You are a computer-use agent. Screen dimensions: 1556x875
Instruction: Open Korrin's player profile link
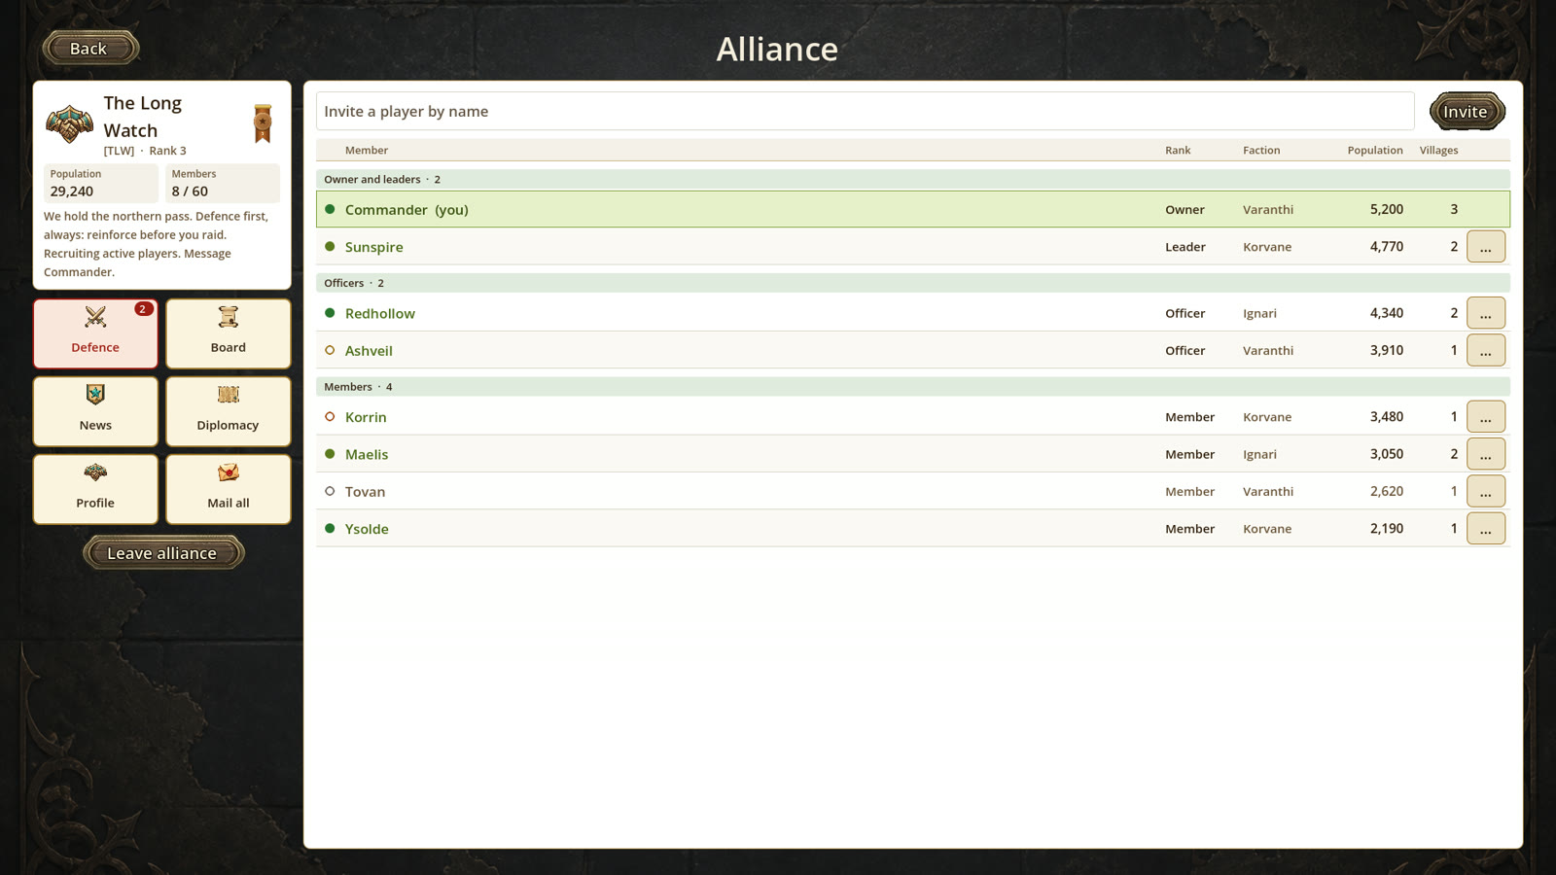366,416
